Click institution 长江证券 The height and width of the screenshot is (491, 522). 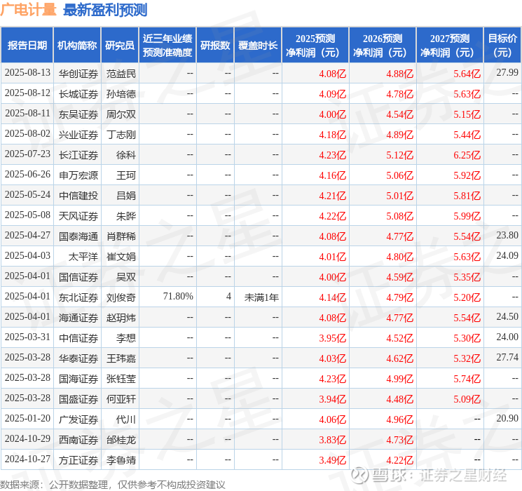(78, 155)
